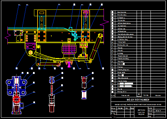This screenshot has width=167, height=119.
Task: Click white square in the Giảm chấn row
Action: tap(112, 72)
